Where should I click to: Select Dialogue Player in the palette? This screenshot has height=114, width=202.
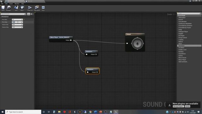point(183,32)
